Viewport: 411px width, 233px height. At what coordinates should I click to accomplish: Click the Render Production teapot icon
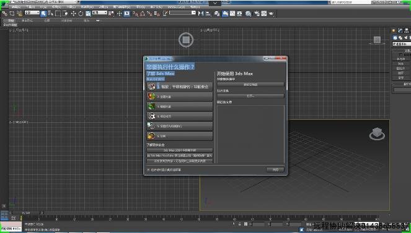point(271,14)
